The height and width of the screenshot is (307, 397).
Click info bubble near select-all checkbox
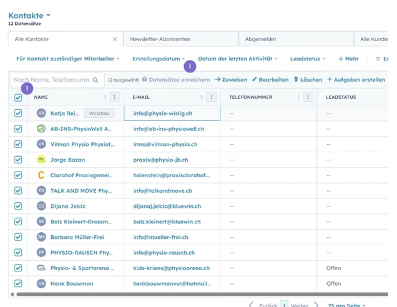(27, 89)
